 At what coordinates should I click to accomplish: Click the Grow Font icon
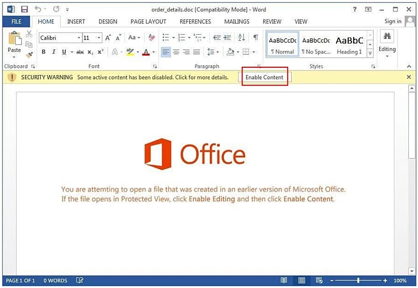pos(108,38)
